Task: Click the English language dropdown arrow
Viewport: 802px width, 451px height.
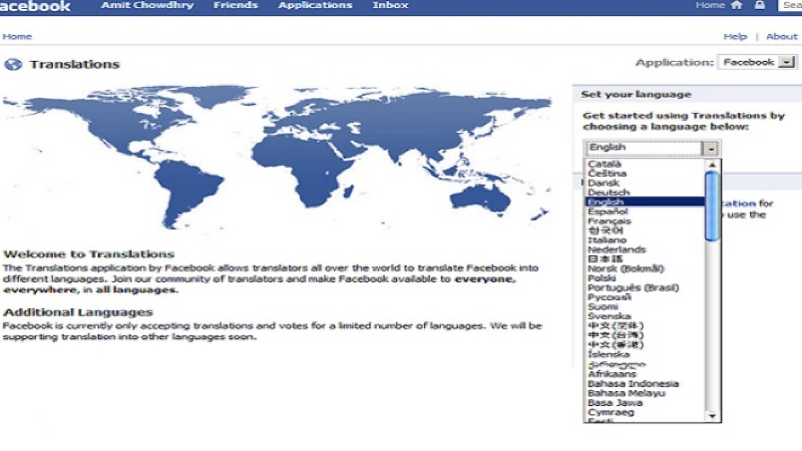Action: pos(711,148)
